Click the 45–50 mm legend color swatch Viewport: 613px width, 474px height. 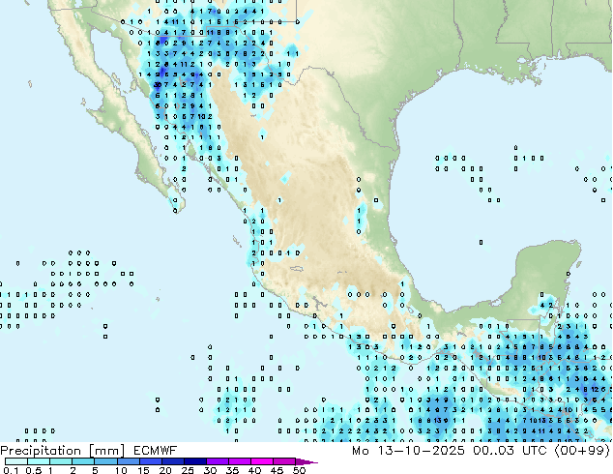284,461
